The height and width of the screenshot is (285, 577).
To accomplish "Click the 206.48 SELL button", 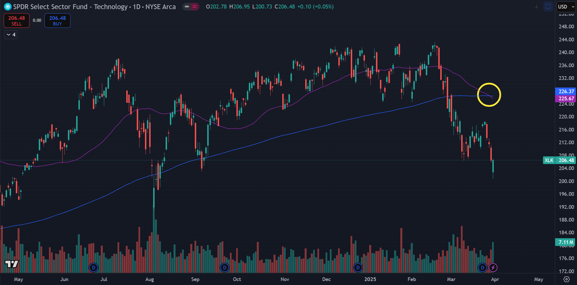I will point(16,21).
